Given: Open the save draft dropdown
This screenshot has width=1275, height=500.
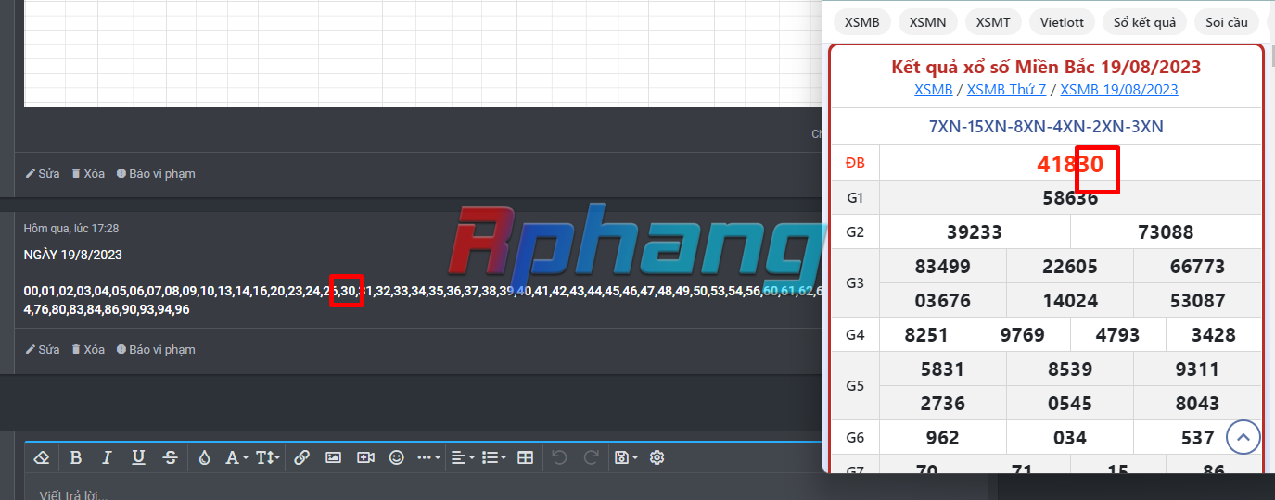Looking at the screenshot, I should tap(626, 457).
